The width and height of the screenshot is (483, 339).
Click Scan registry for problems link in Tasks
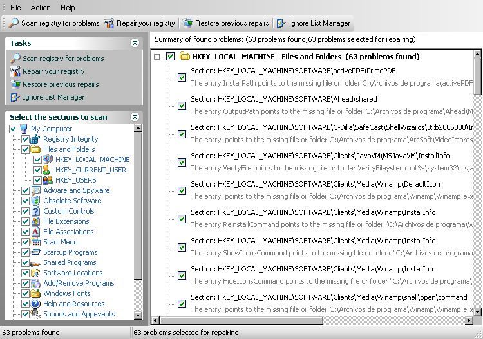[x=63, y=59]
